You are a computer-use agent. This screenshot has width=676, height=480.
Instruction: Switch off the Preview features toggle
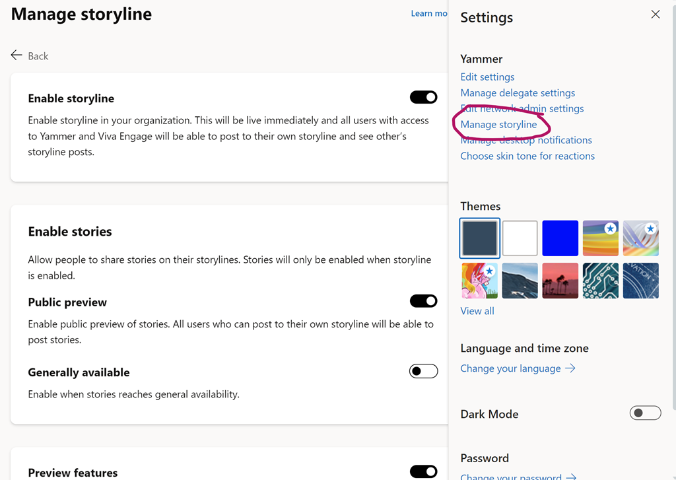coord(423,471)
